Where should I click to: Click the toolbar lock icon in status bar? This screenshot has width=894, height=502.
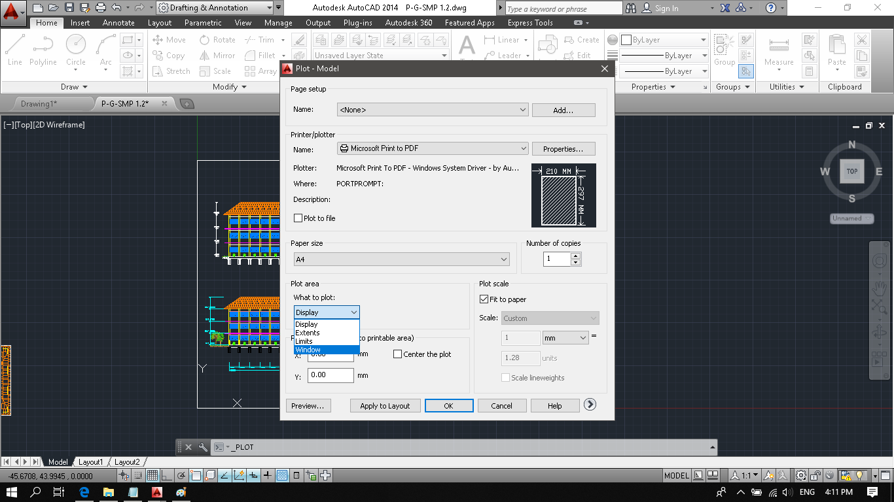coord(815,476)
